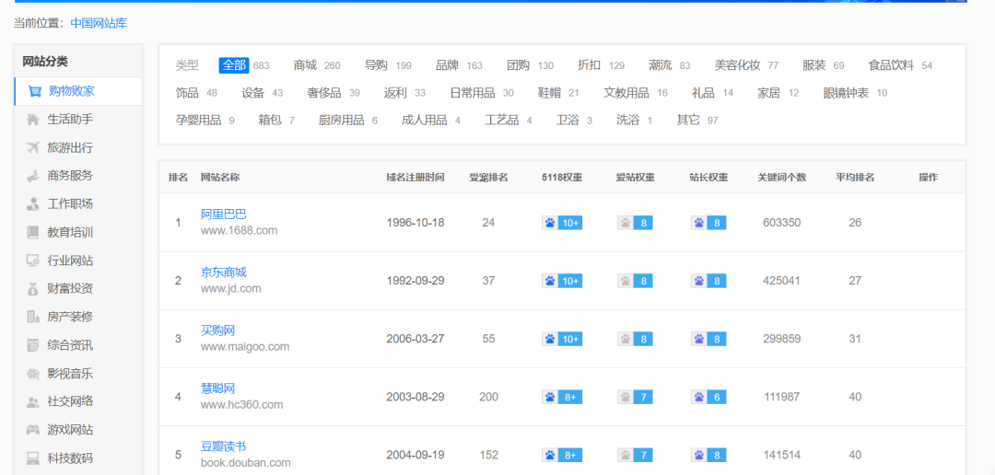Click 站长权重 badge for 阿里巴巴

708,223
